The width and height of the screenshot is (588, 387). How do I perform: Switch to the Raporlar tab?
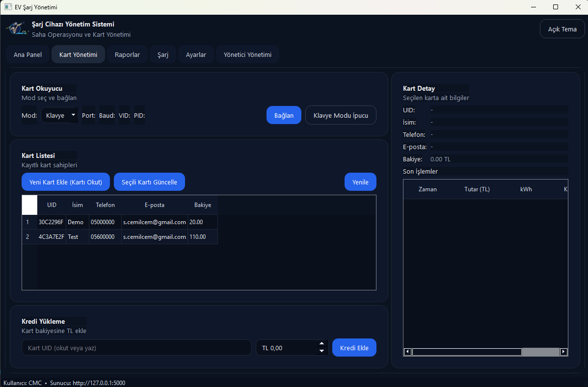coord(127,54)
